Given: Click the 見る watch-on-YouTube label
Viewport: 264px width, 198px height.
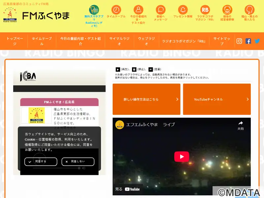Looking at the screenshot, I should tap(119, 189).
